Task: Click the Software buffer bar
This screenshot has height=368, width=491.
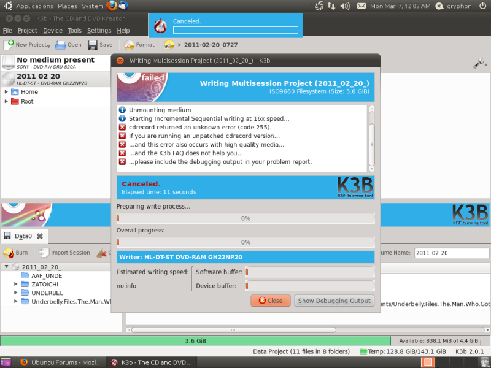Action: point(311,272)
